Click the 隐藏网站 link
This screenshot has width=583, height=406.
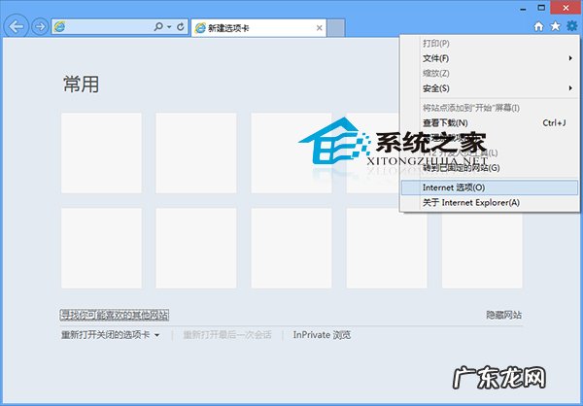tap(503, 315)
